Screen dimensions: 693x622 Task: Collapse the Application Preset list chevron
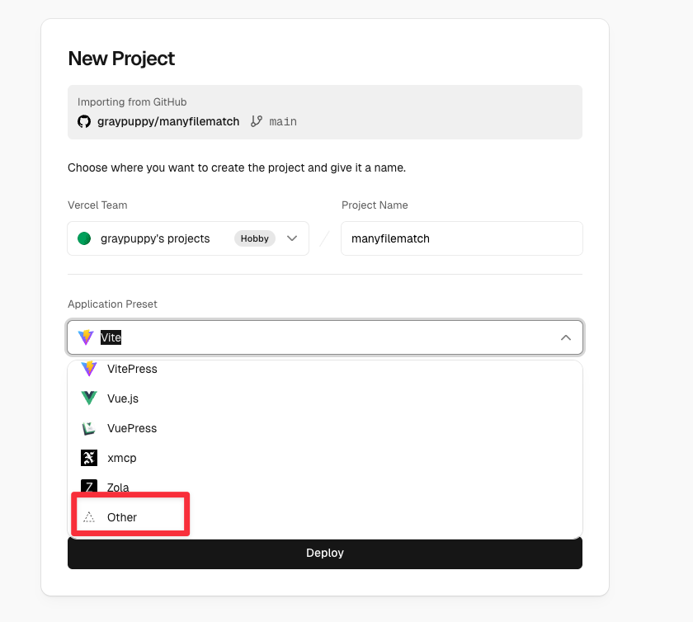click(566, 337)
